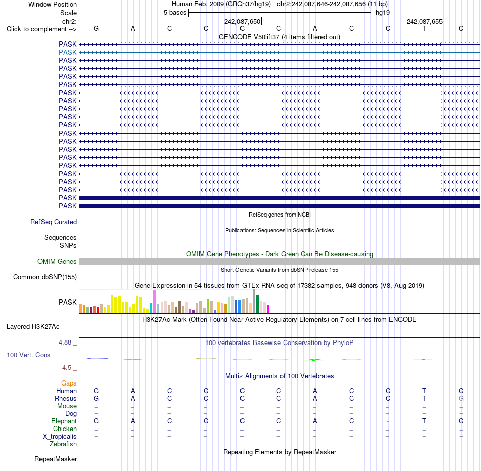Click the T base in the Elephant row

(x=424, y=421)
